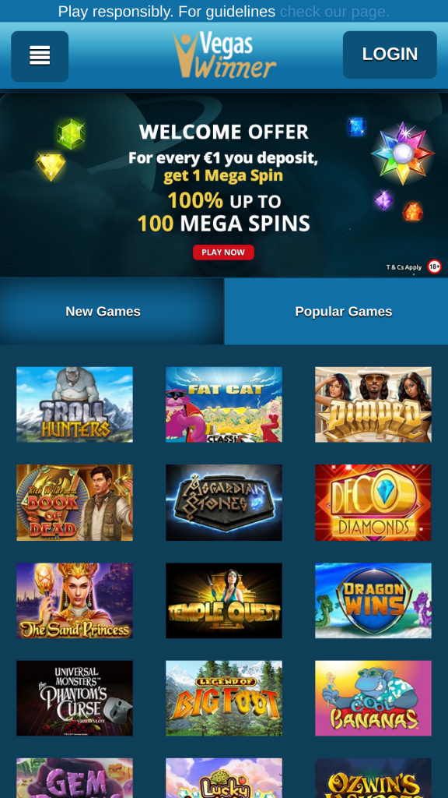Launch The Sand Princess game

tap(75, 601)
